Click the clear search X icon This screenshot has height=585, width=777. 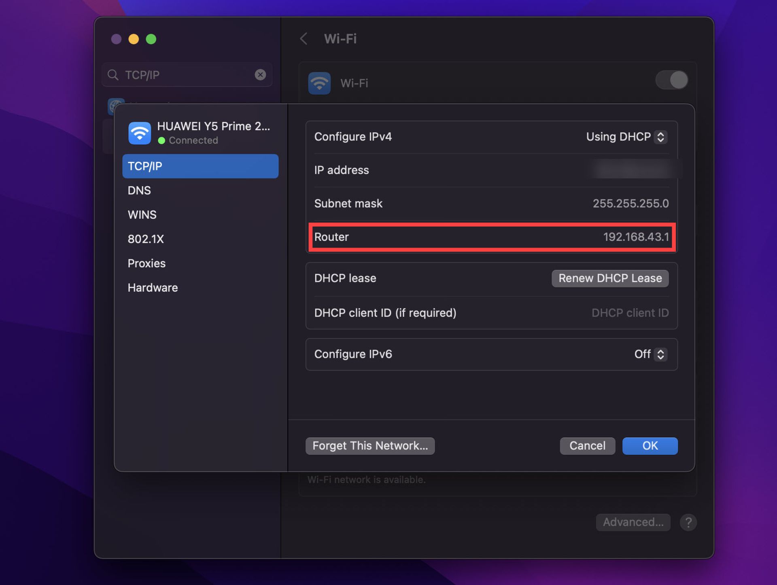click(260, 75)
